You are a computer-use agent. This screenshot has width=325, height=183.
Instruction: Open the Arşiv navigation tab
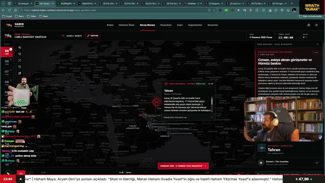180,25
